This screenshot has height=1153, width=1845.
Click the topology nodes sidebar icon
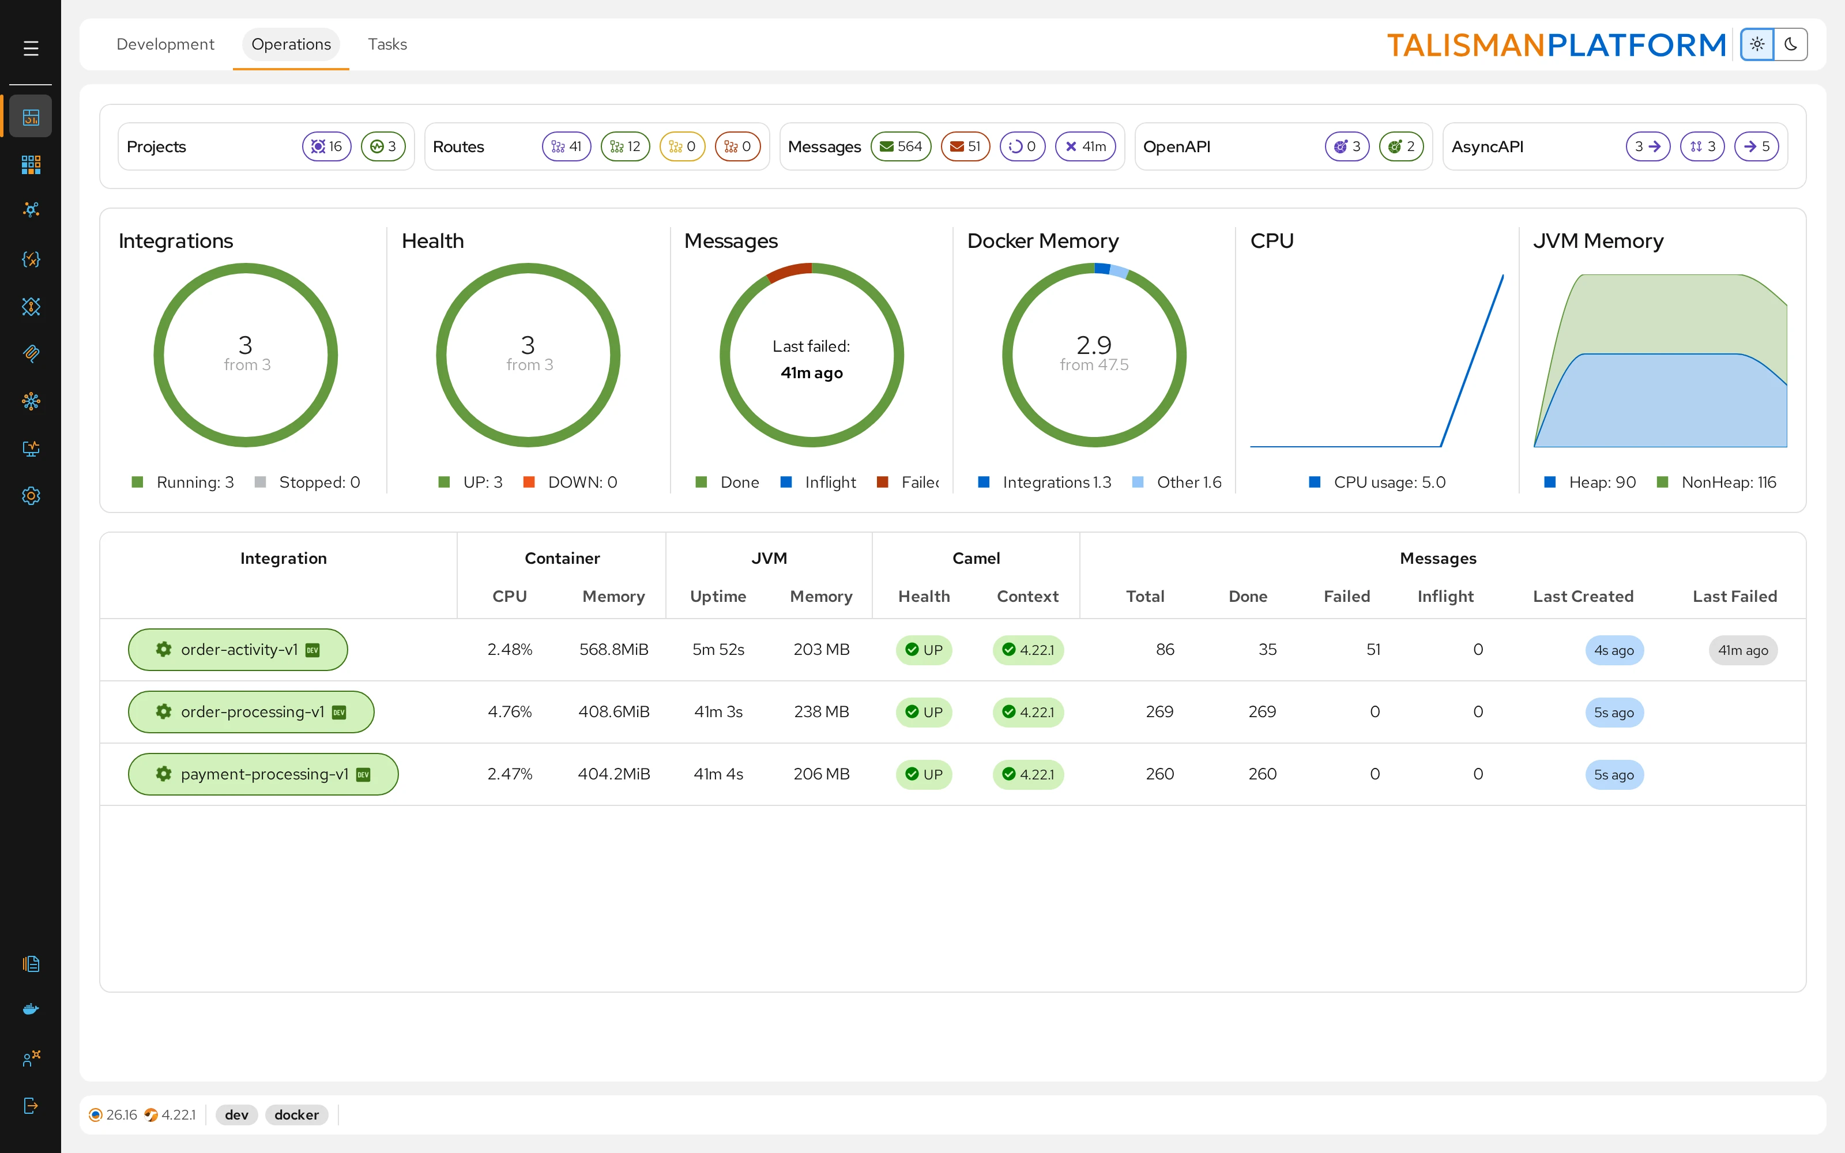click(x=31, y=210)
